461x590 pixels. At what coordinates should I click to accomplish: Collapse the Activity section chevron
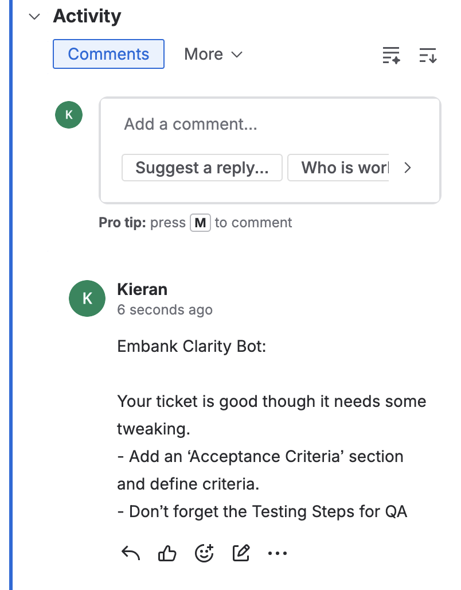(35, 17)
